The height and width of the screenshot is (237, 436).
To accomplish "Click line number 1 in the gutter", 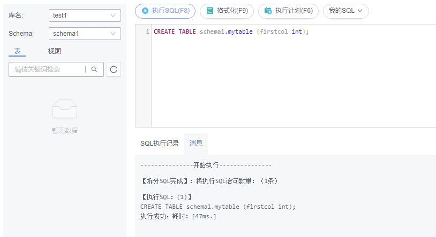I will click(x=148, y=31).
